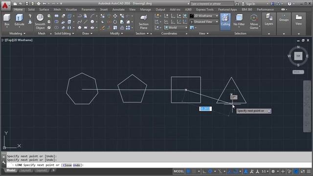Click the No Filter selection icon
The width and height of the screenshot is (313, 176).
[x=239, y=20]
